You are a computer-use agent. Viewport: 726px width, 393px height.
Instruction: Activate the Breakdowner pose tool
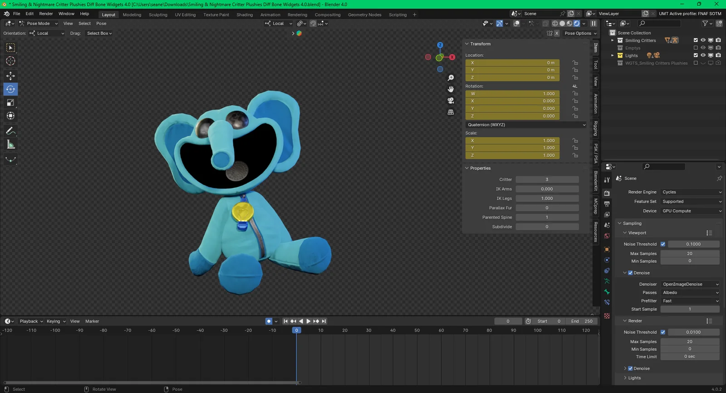point(10,159)
